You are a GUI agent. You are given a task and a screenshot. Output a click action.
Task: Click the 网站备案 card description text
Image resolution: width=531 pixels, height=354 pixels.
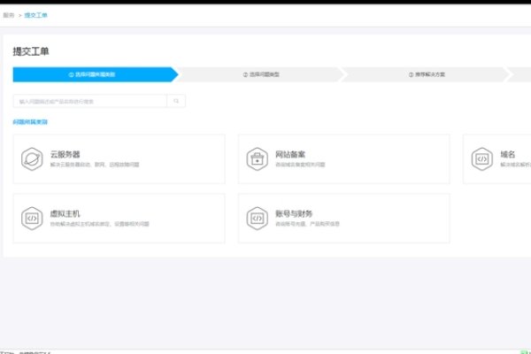pos(300,165)
